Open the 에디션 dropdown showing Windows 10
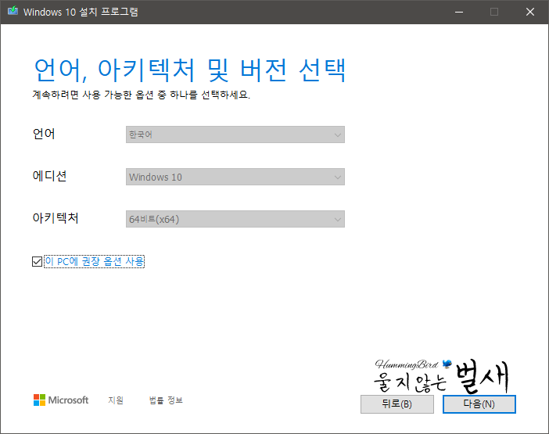Screen dimensions: 549x434 pos(235,177)
